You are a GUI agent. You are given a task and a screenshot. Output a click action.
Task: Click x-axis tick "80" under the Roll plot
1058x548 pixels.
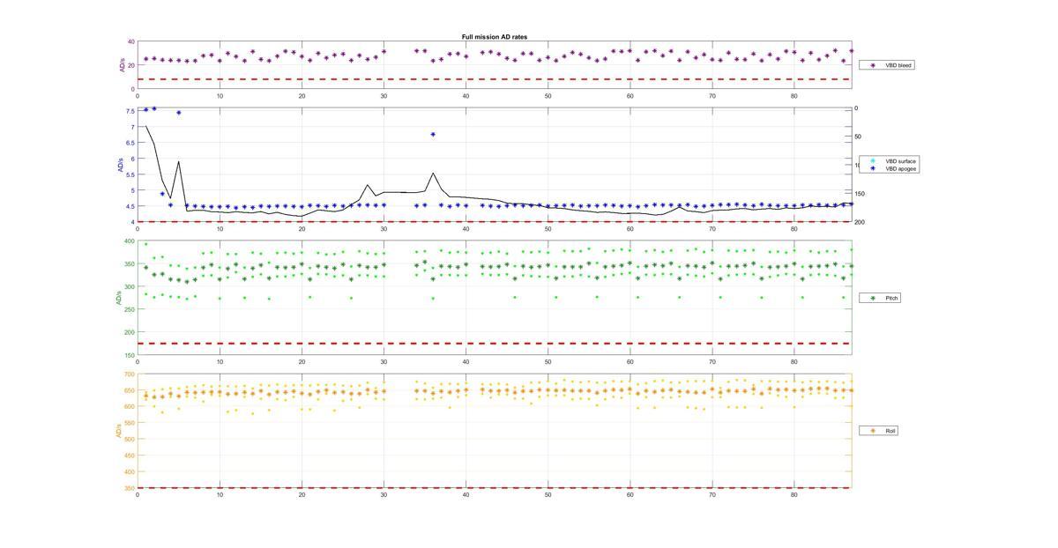794,495
